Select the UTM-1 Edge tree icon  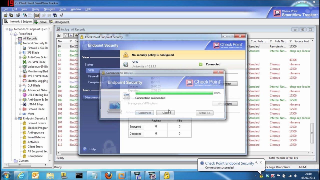click(24, 104)
